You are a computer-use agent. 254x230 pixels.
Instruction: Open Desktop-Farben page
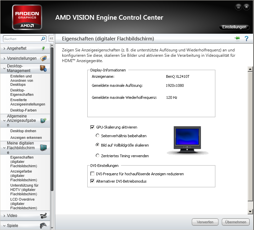pos(23,110)
